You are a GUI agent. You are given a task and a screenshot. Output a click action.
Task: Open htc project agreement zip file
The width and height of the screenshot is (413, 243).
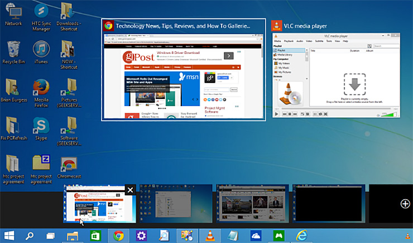click(x=41, y=170)
